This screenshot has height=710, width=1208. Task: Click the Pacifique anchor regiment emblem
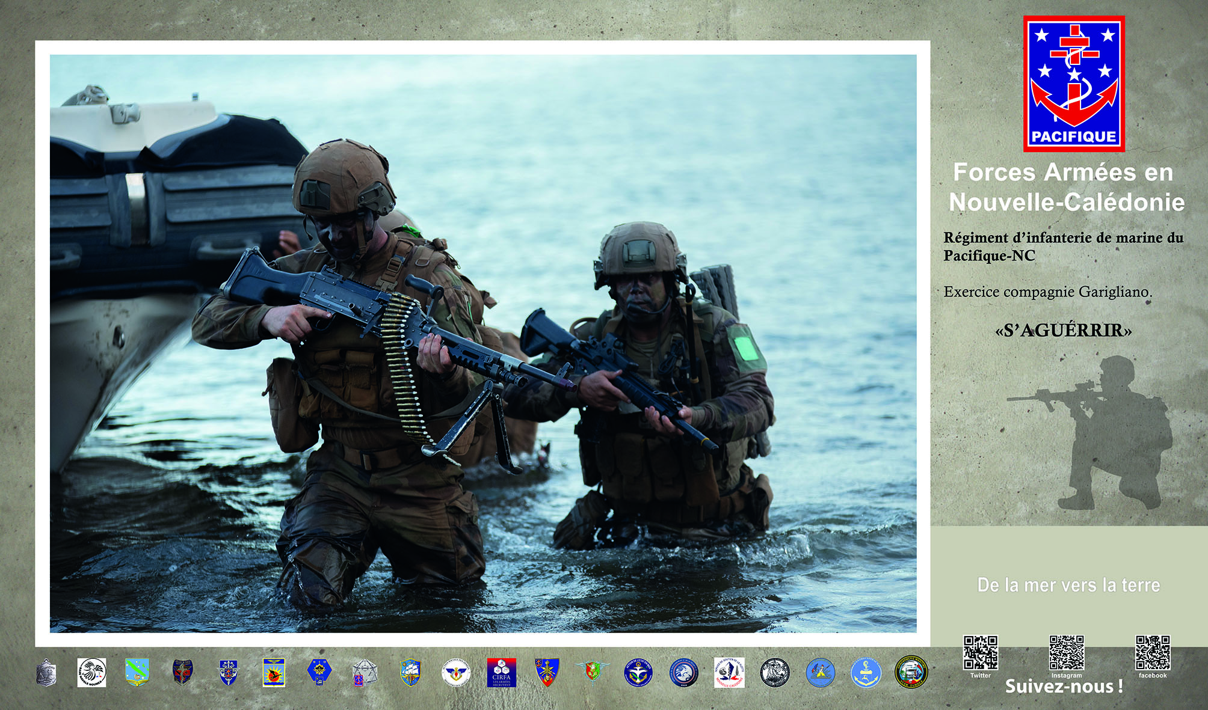point(1074,83)
